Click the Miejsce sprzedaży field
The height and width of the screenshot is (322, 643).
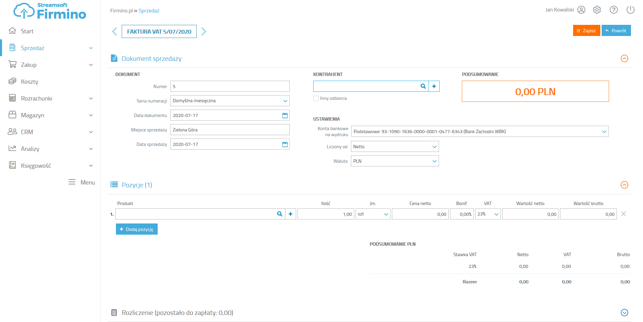click(230, 130)
